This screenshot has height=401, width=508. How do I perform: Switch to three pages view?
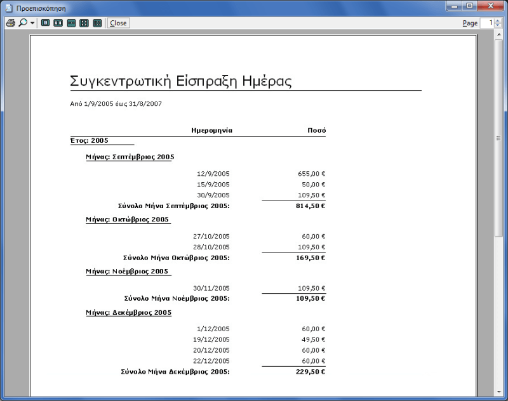[71, 23]
